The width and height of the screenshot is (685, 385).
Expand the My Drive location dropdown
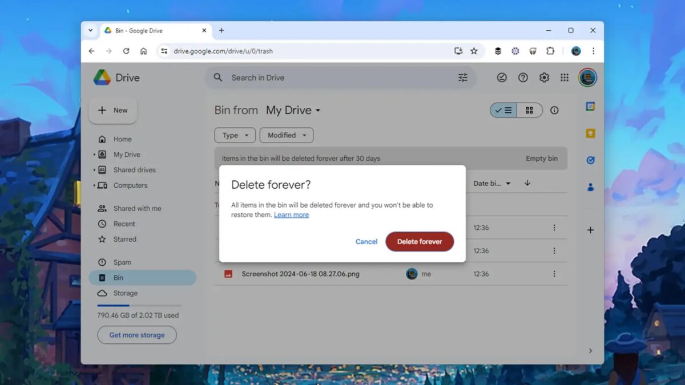(293, 110)
